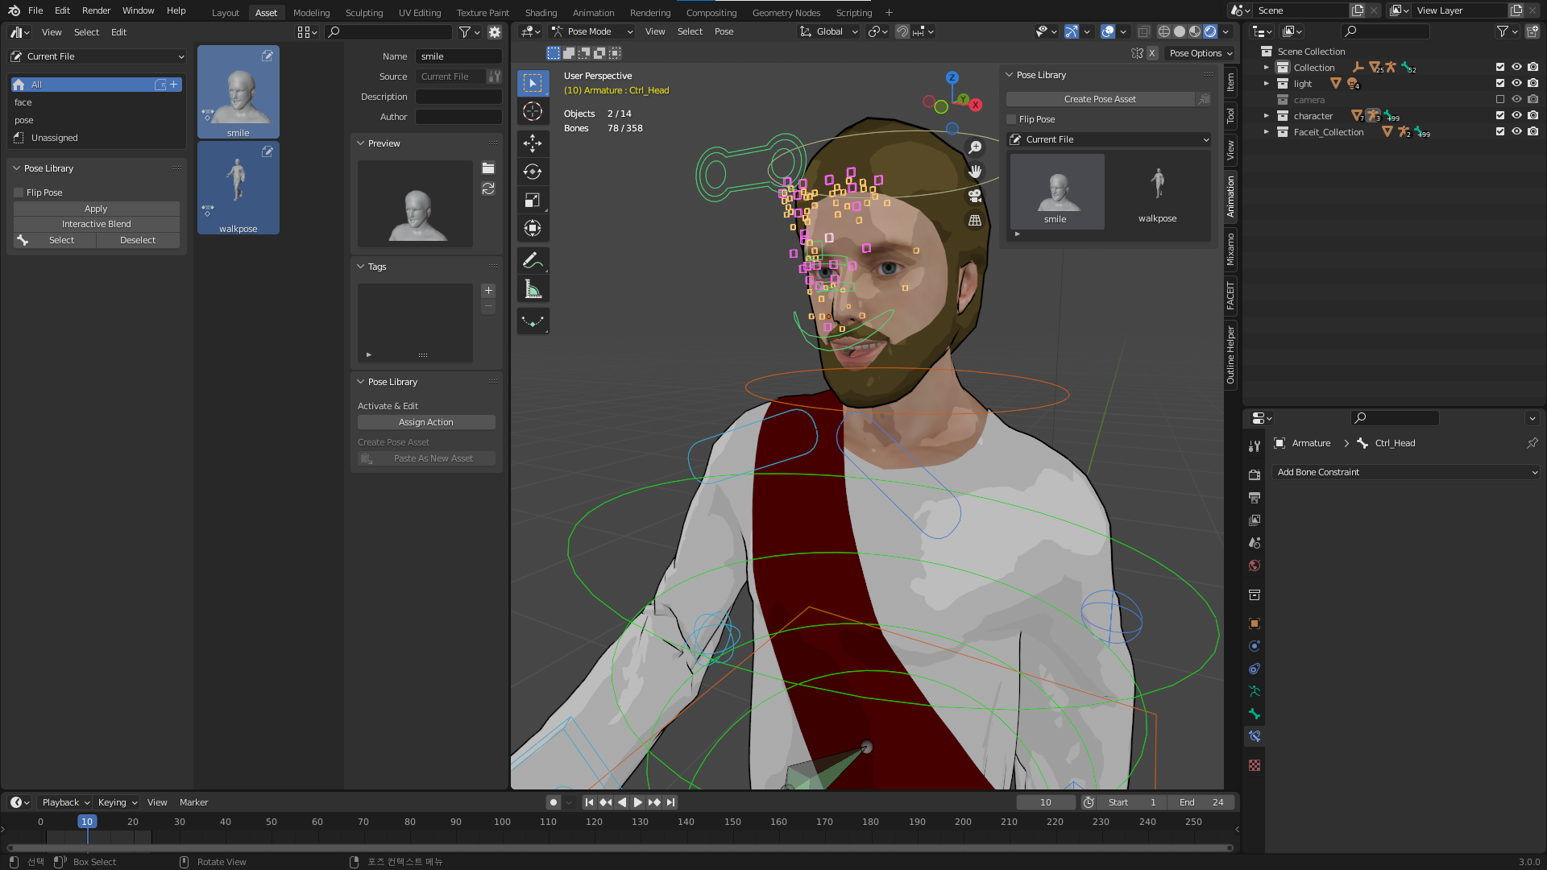
Task: Select the Rotate tool
Action: tap(533, 172)
